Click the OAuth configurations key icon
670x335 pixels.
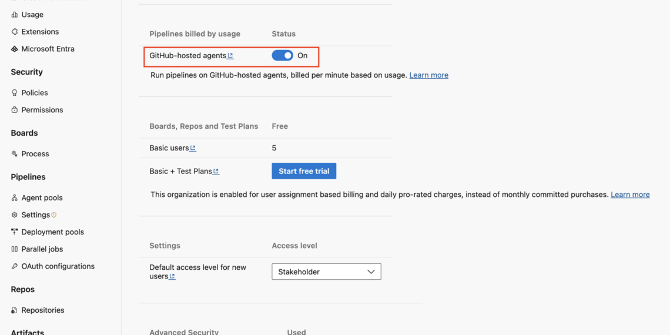pyautogui.click(x=15, y=266)
